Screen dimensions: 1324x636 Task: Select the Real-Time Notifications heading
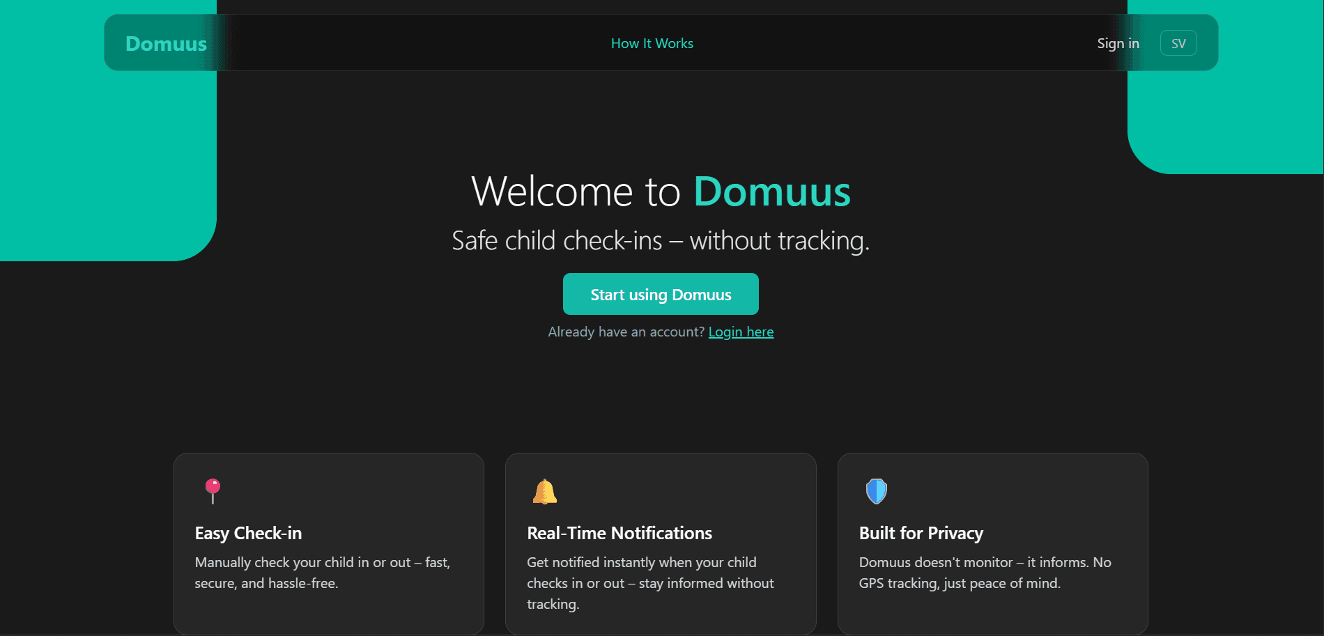(x=619, y=533)
